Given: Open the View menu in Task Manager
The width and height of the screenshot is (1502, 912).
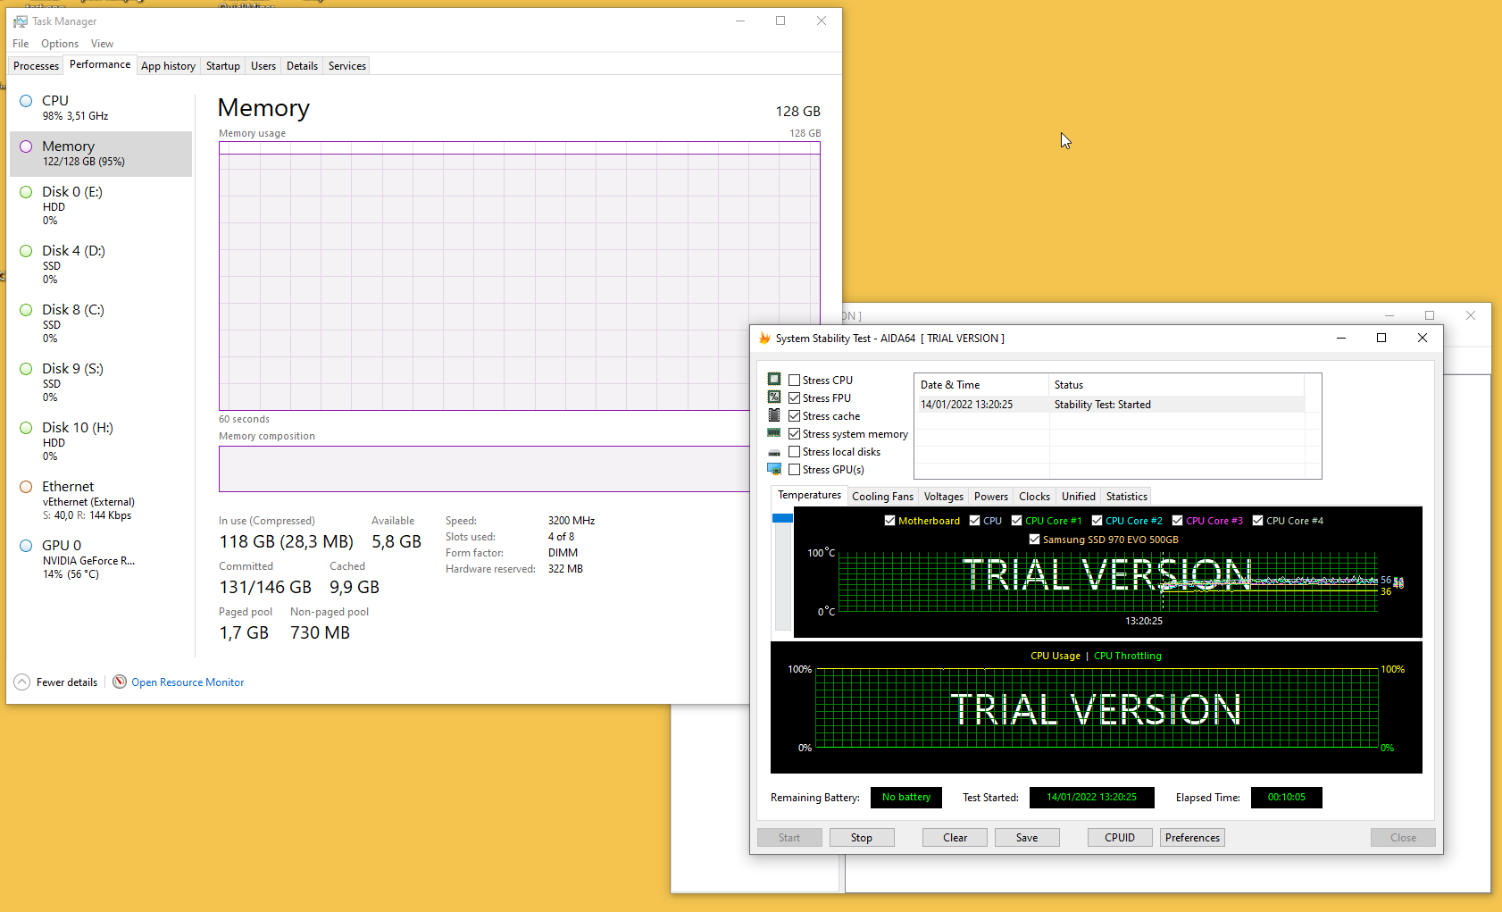Looking at the screenshot, I should point(102,44).
